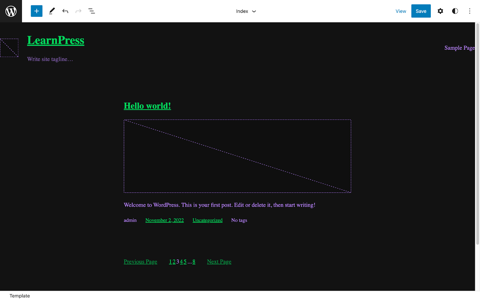Viewport: 480px width, 300px height.
Task: Redo the undone change
Action: tap(78, 11)
